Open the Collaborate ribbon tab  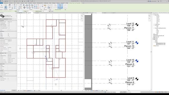click(46, 3)
